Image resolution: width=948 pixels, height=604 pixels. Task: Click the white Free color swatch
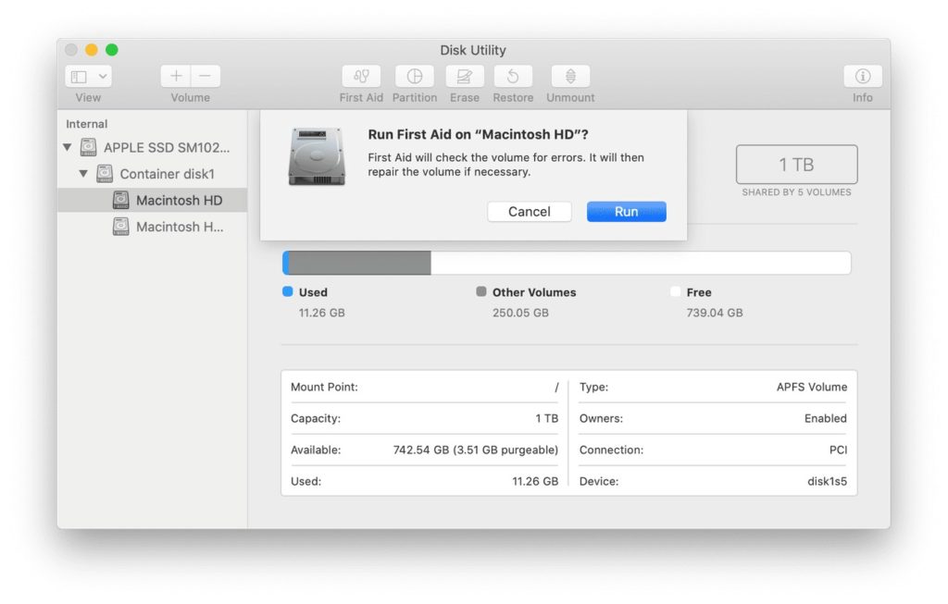click(675, 291)
